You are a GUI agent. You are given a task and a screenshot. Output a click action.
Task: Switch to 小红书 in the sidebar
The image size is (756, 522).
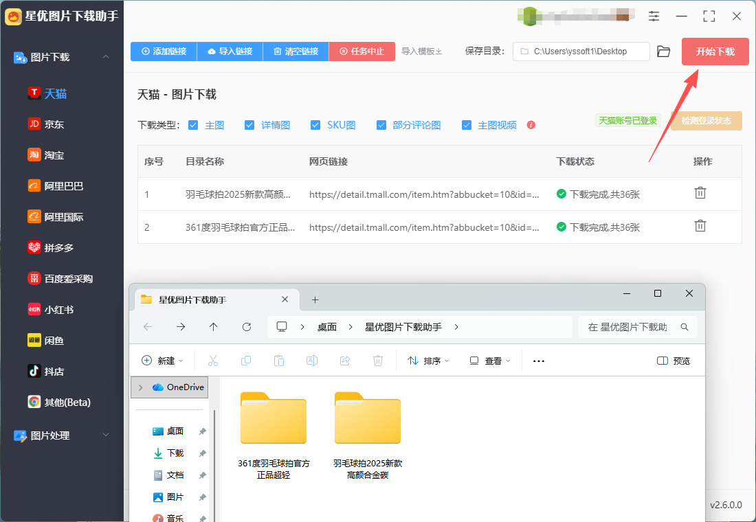(58, 310)
